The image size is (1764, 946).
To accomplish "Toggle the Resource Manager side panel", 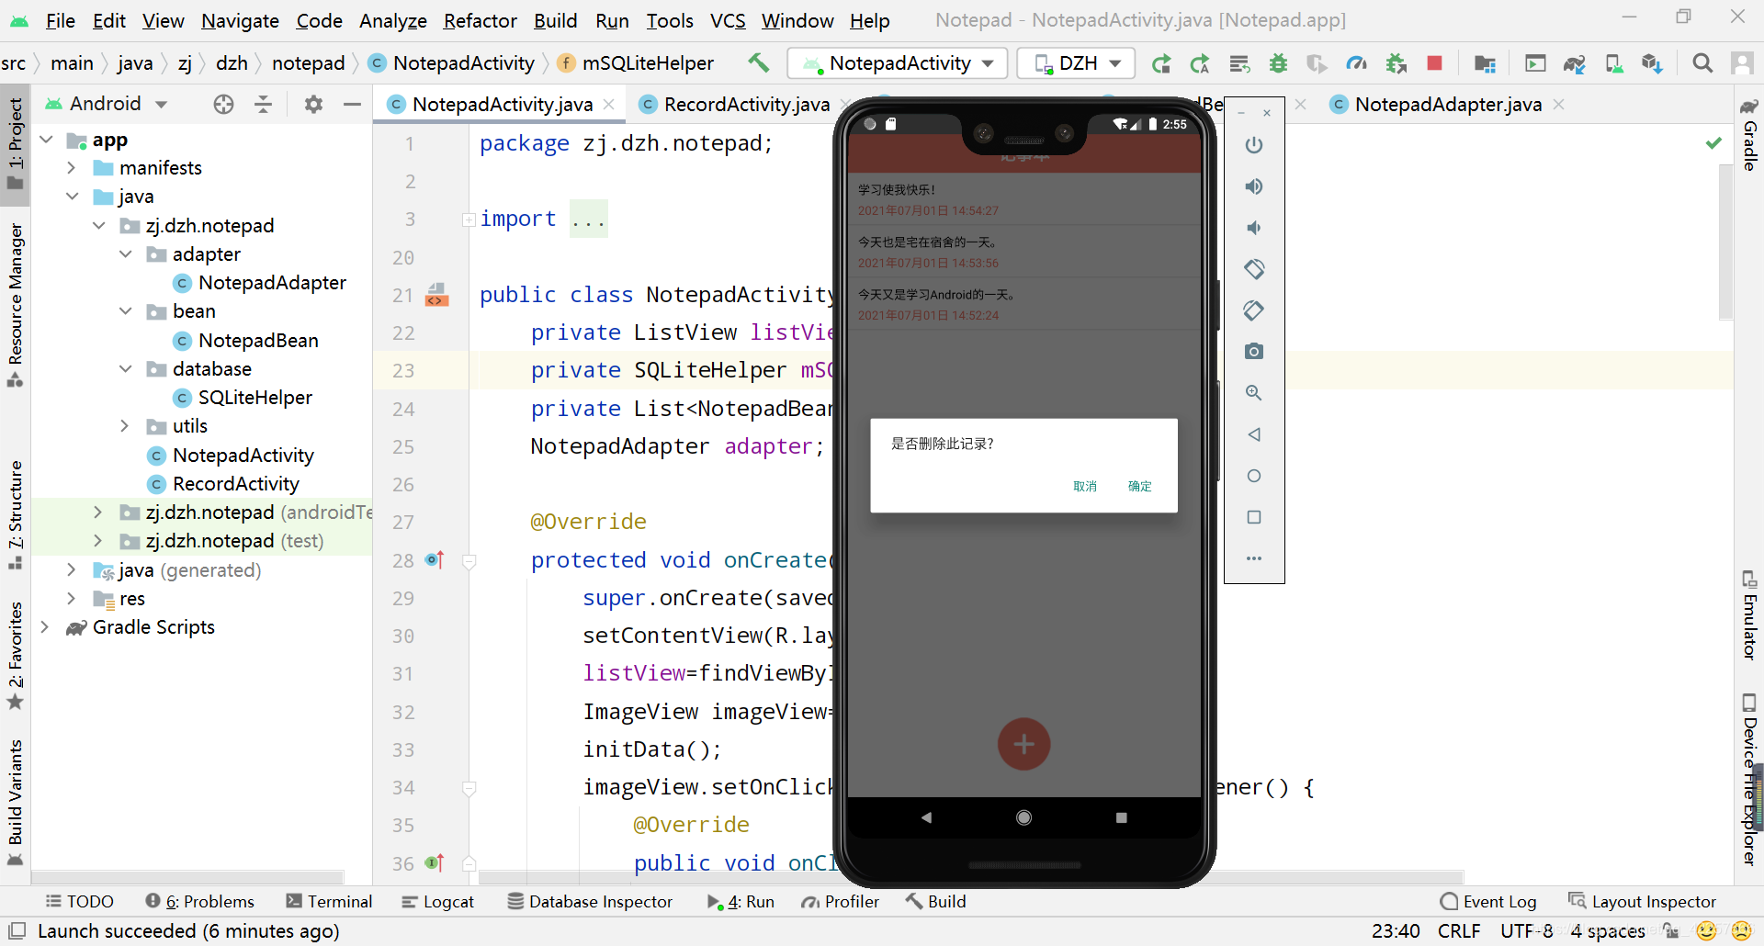I will 15,306.
